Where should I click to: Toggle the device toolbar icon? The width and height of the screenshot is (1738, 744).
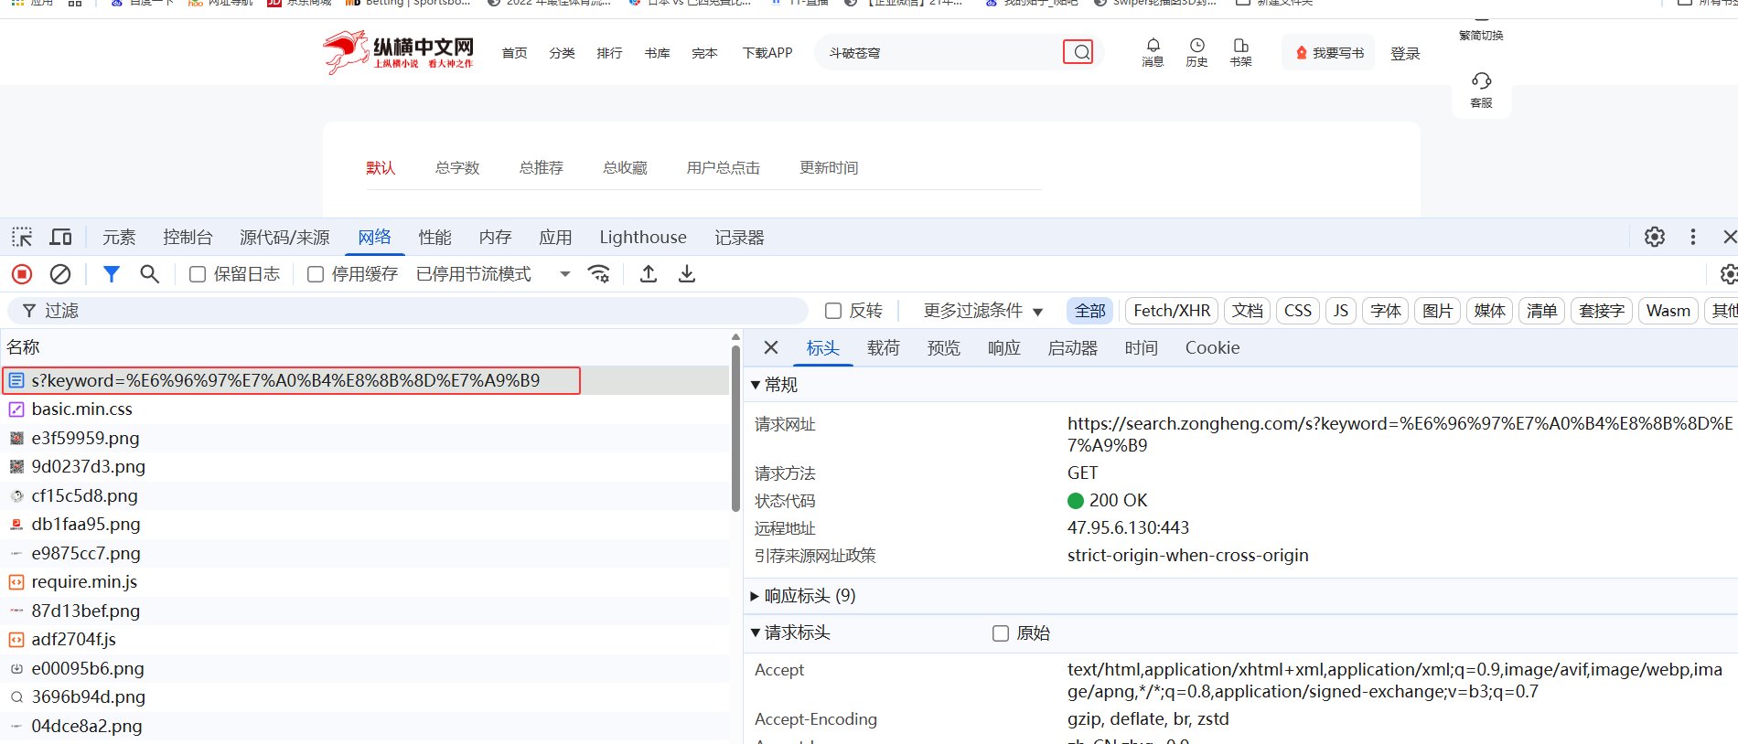(x=60, y=238)
